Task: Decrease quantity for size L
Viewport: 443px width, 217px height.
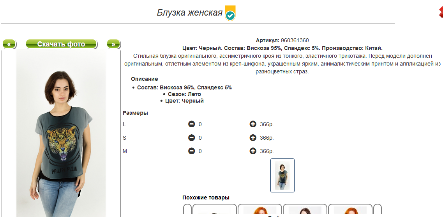Action: pos(191,124)
